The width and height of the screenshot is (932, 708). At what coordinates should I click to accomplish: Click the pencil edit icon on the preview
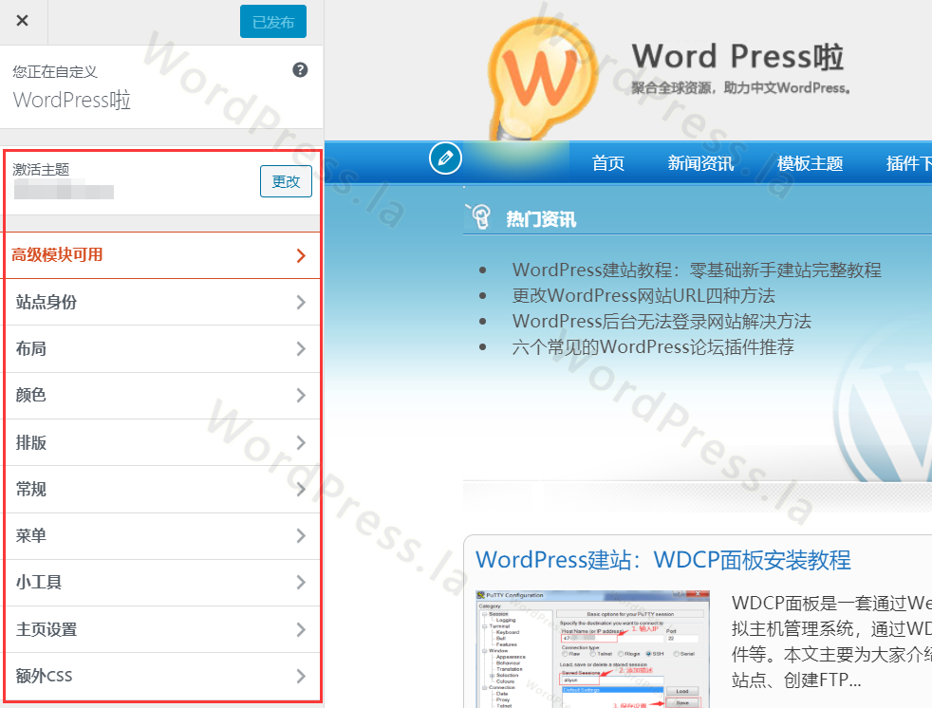445,159
